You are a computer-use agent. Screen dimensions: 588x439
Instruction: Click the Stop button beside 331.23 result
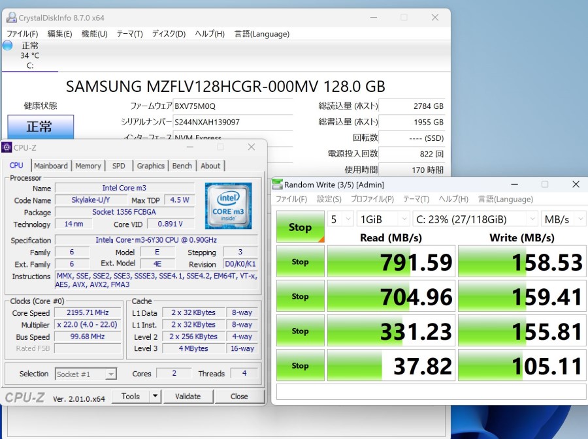(301, 331)
